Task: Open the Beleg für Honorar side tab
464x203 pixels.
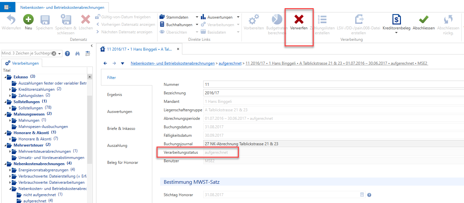Action: tap(123, 163)
